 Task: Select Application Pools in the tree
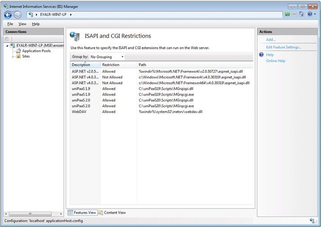click(x=36, y=51)
